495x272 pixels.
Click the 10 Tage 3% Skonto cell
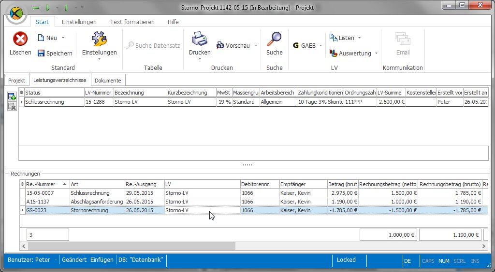pyautogui.click(x=320, y=102)
